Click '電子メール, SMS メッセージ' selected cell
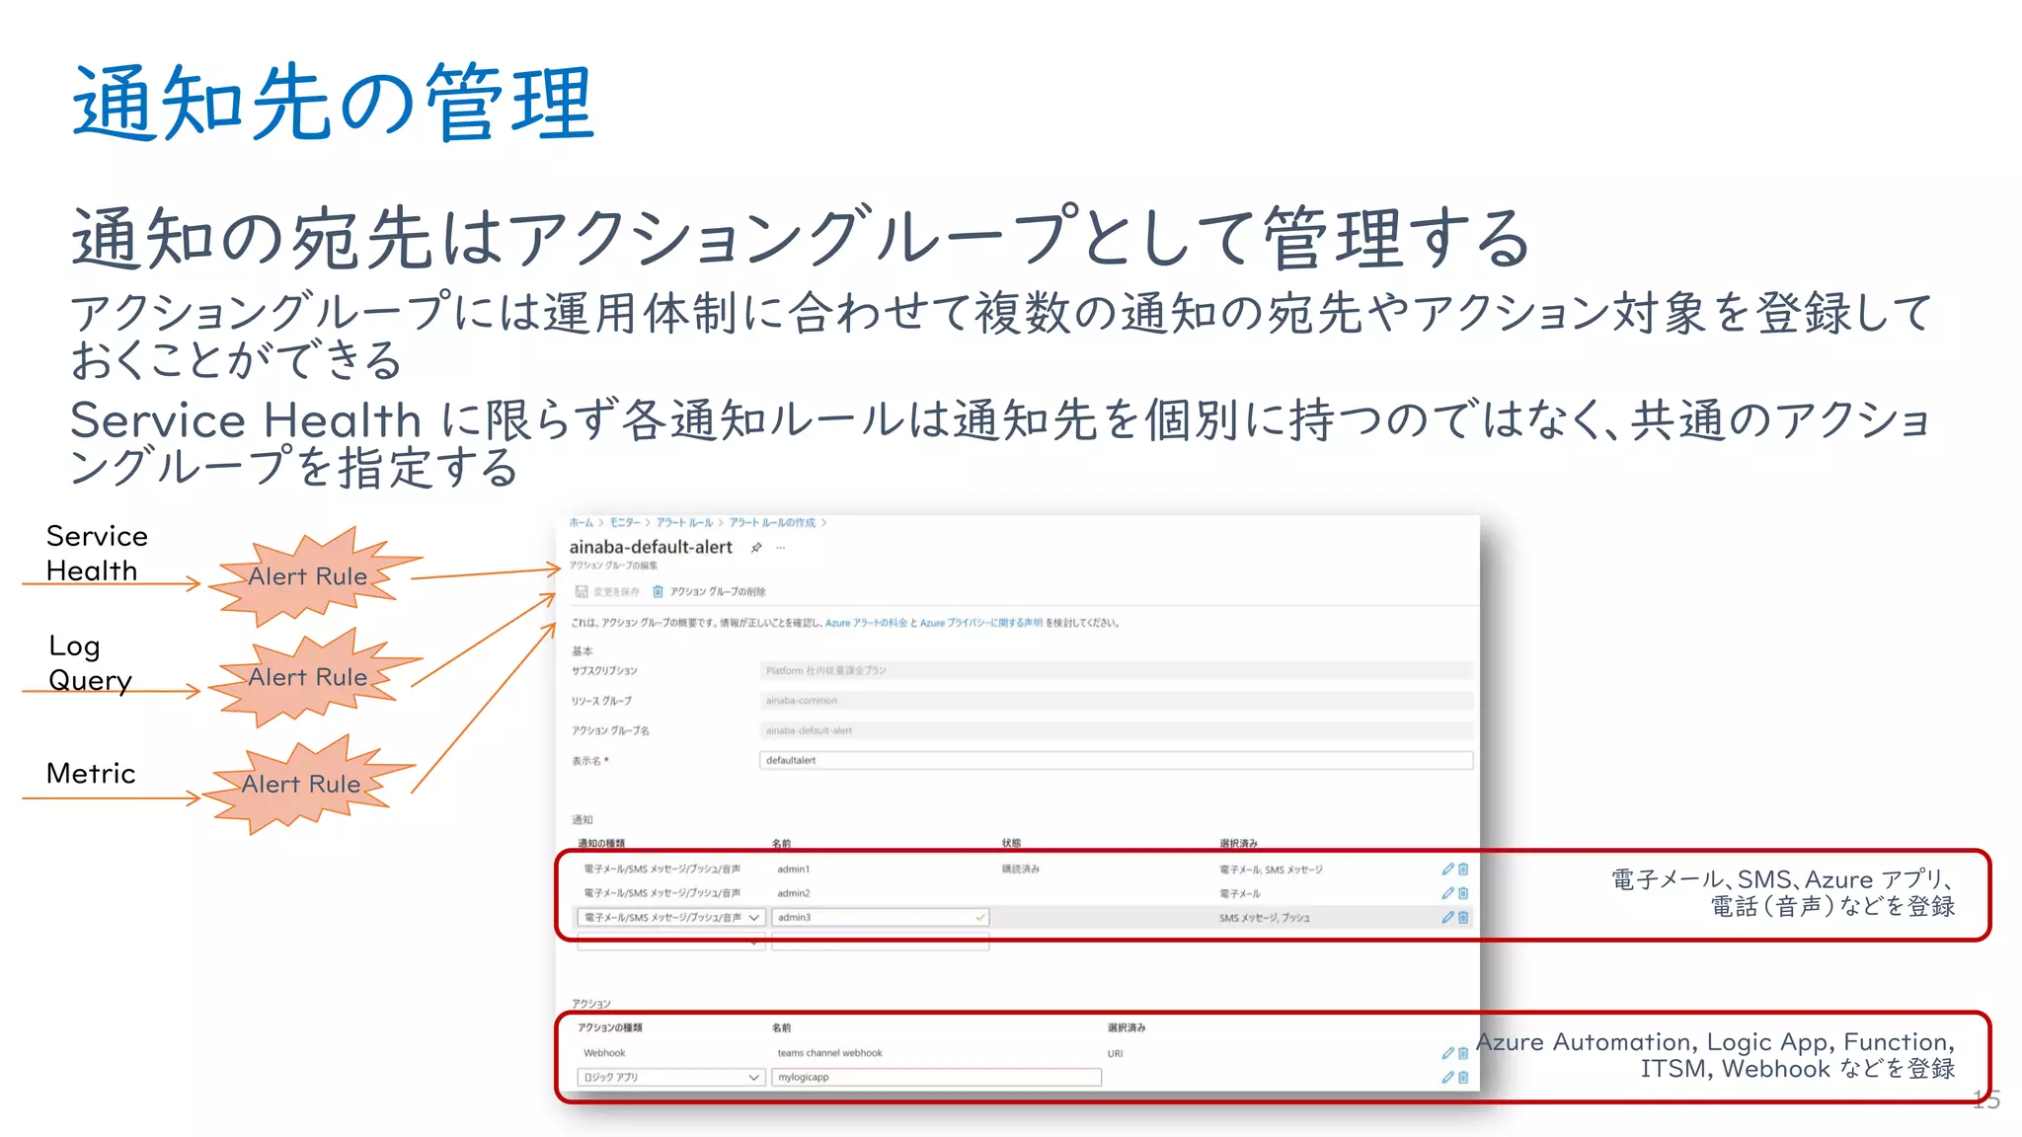 (x=1270, y=870)
